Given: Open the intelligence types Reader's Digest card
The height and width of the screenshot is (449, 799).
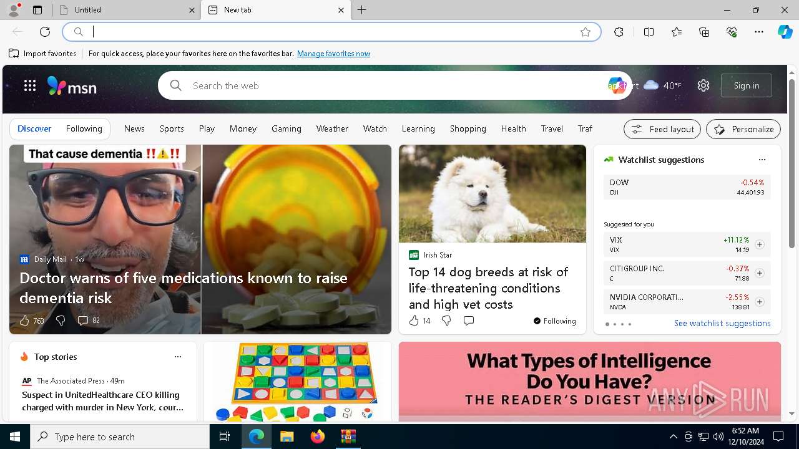Looking at the screenshot, I should [x=589, y=382].
